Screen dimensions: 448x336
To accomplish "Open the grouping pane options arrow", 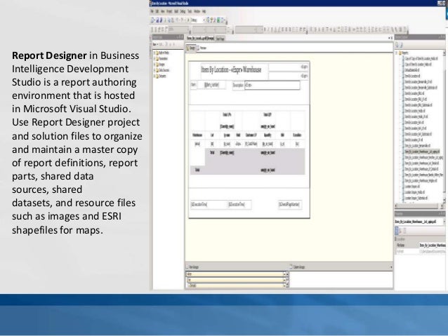I will [391, 267].
